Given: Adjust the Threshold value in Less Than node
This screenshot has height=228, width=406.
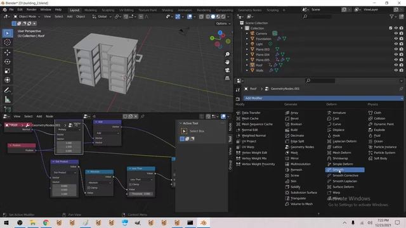Looking at the screenshot, I should point(141,194).
